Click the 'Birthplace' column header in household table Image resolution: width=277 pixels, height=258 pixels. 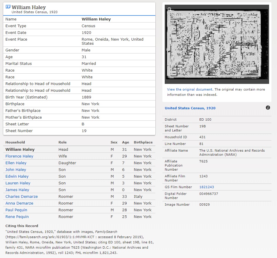(143, 142)
